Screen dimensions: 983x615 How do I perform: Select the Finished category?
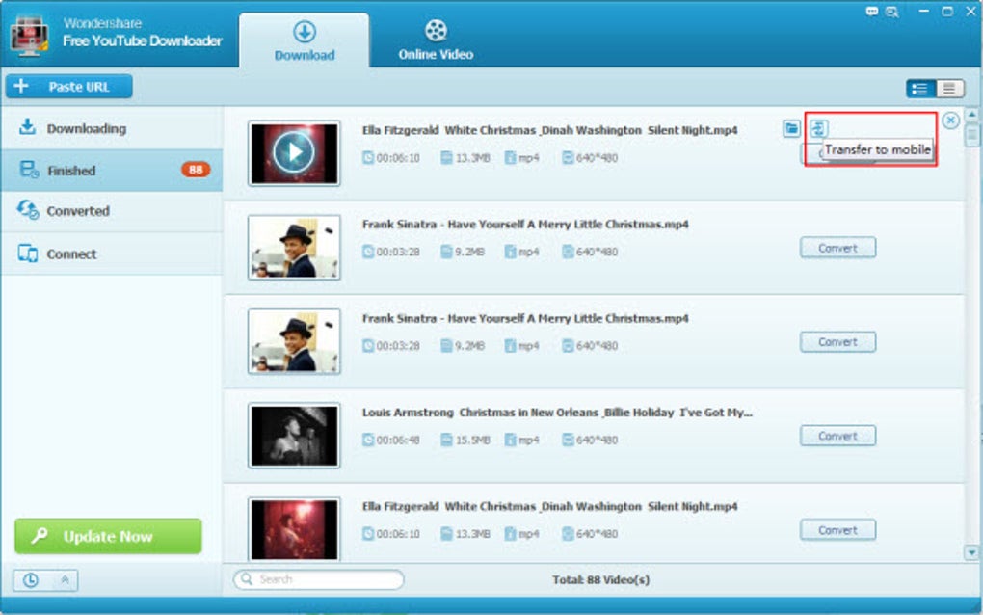click(x=112, y=170)
